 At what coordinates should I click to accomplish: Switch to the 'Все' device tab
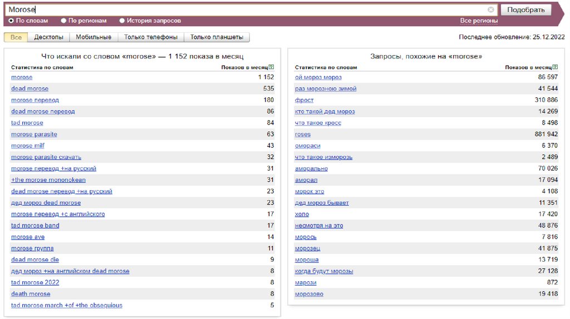pos(16,37)
